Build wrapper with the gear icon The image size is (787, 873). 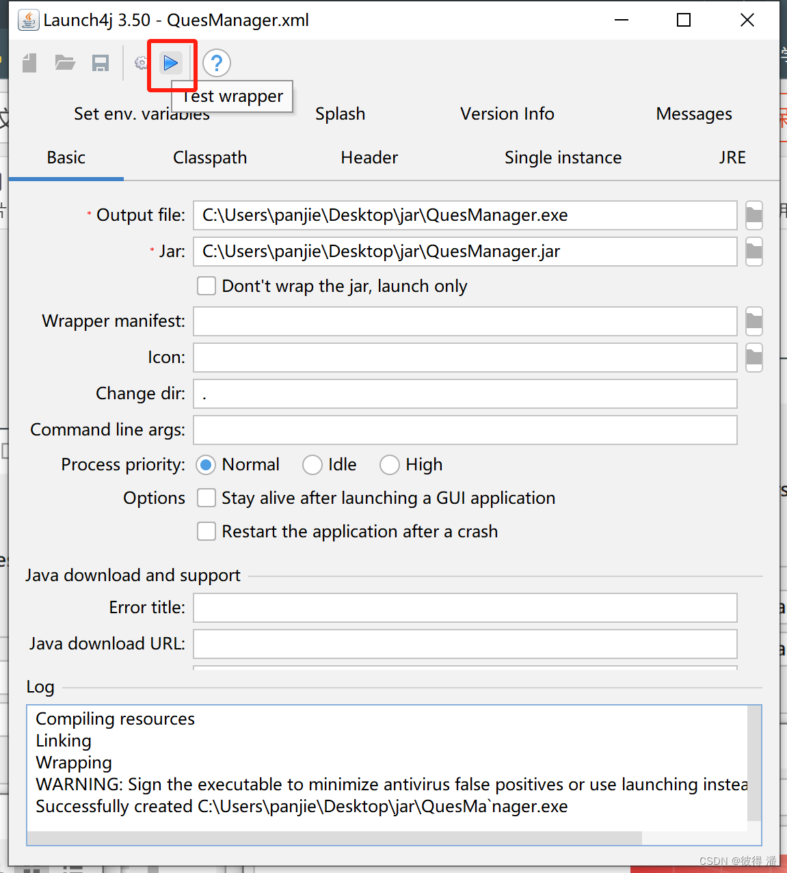[x=141, y=63]
